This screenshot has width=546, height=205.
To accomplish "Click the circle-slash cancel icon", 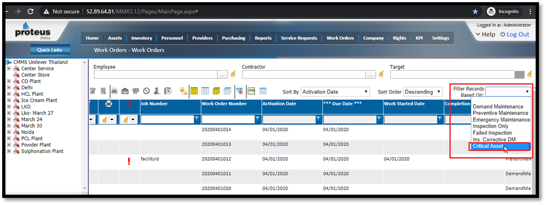I will (146, 92).
